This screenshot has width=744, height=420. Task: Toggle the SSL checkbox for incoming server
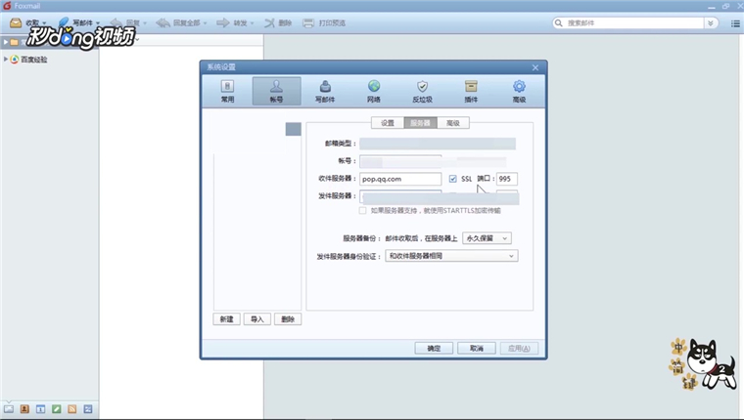[x=452, y=179]
